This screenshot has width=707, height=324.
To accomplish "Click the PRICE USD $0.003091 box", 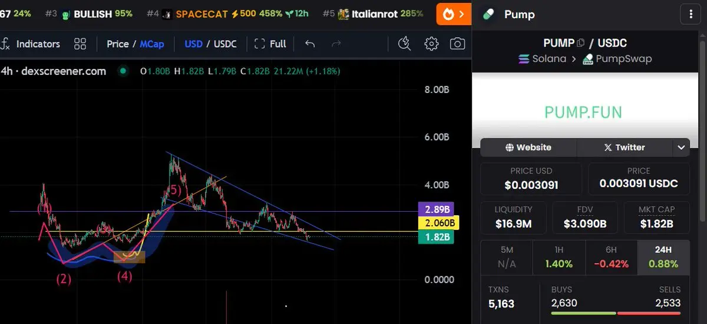I will (x=531, y=179).
